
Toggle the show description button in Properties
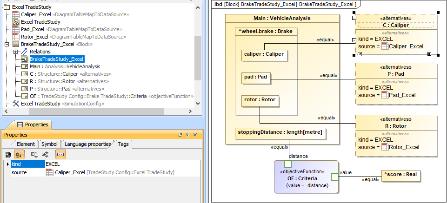coord(60,154)
